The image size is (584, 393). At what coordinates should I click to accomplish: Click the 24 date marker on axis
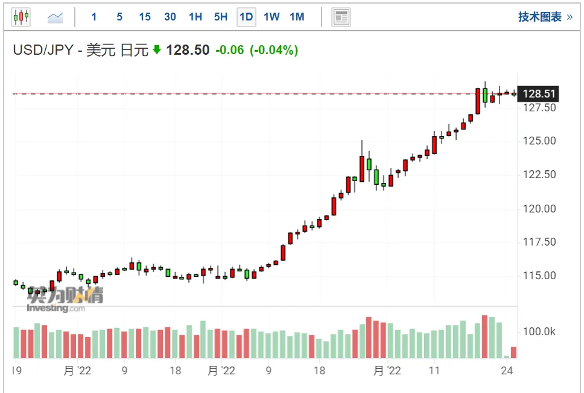tap(507, 370)
